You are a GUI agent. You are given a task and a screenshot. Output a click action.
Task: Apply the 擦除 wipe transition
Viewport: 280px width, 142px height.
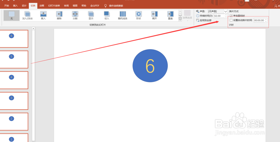[59, 15]
